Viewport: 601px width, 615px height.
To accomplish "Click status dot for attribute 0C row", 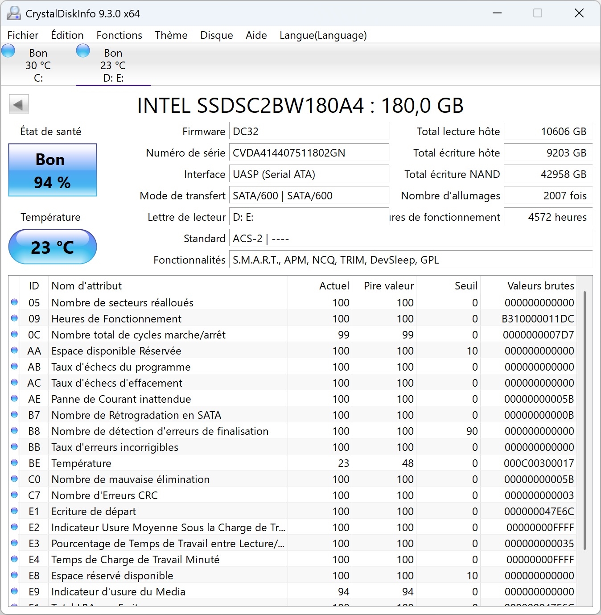I will 14,334.
